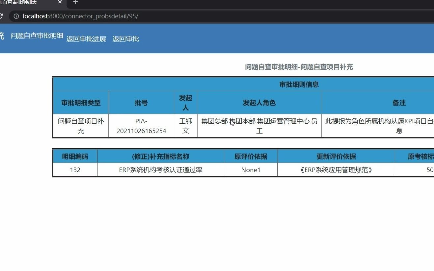Viewport: 434px width, 271px height.
Task: Click the 明细编码 column header
Action: tap(75, 157)
